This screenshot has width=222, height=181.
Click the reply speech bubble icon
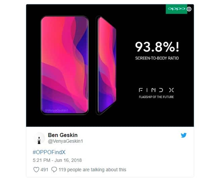coord(54,170)
